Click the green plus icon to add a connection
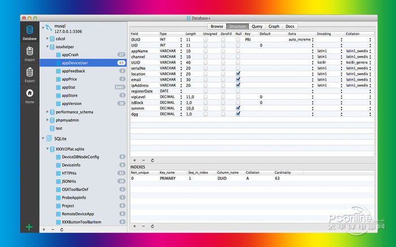The height and width of the screenshot is (247, 396). [x=29, y=227]
